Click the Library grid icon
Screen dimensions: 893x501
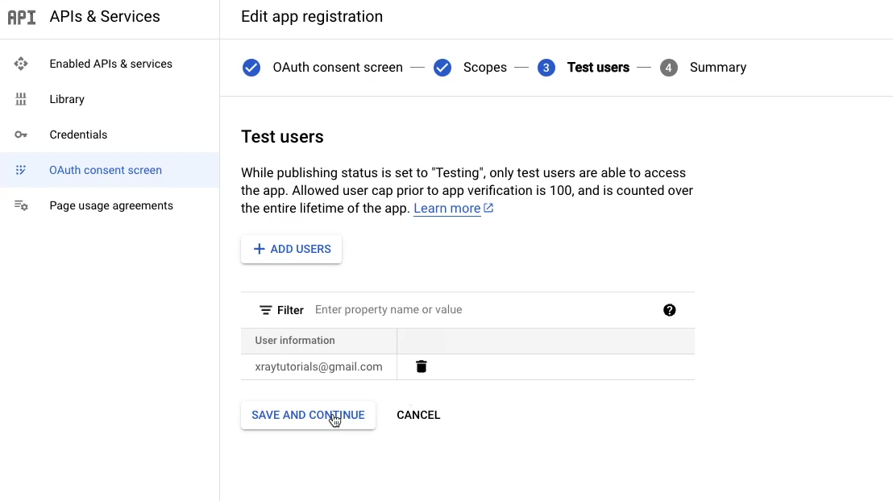21,99
